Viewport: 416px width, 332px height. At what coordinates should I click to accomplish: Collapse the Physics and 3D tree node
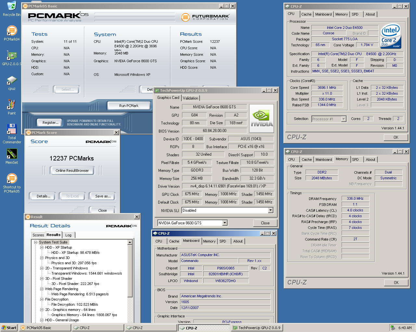[x=42, y=258]
